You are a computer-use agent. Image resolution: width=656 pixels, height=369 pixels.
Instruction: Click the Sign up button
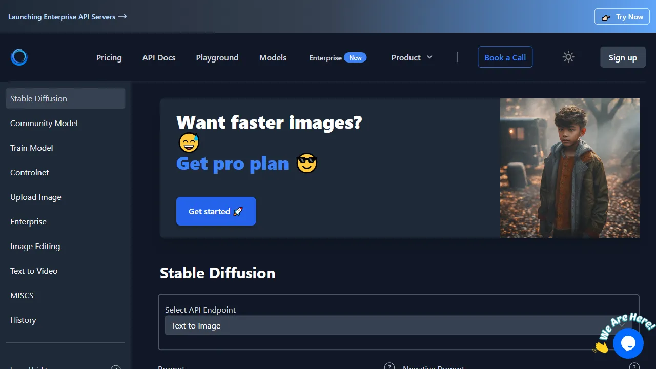tap(623, 57)
